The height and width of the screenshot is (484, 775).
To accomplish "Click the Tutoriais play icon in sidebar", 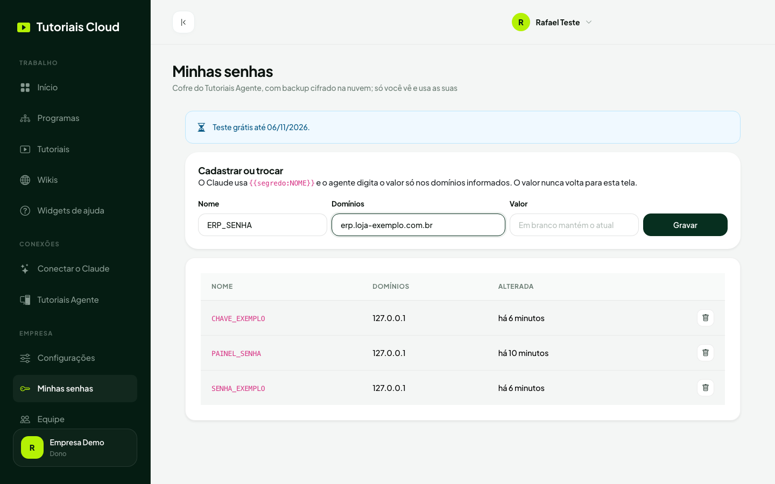I will pos(25,150).
